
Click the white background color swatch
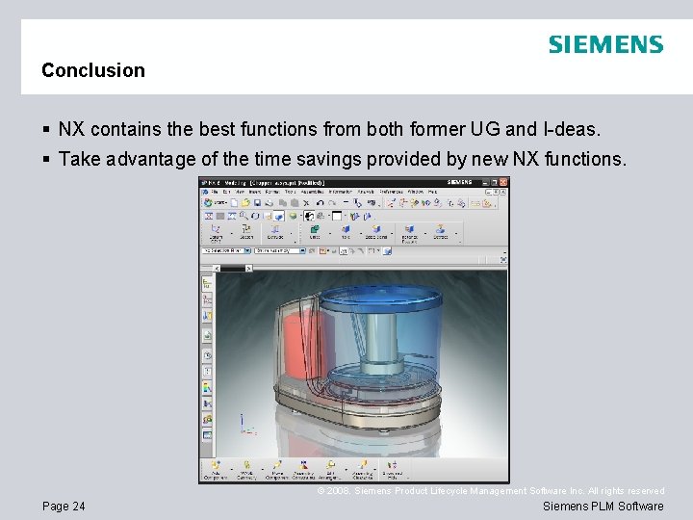pos(337,216)
